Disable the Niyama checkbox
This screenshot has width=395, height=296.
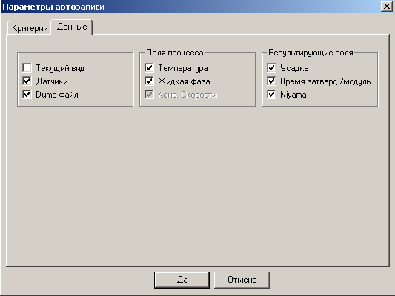pyautogui.click(x=271, y=94)
